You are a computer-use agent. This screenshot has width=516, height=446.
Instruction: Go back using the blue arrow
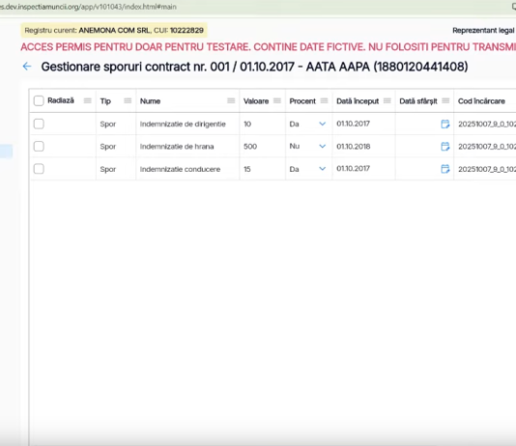(27, 67)
